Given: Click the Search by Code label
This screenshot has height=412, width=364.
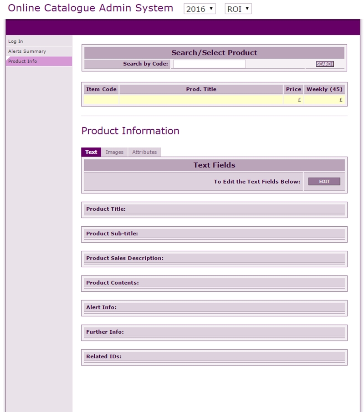Looking at the screenshot, I should click(x=145, y=64).
